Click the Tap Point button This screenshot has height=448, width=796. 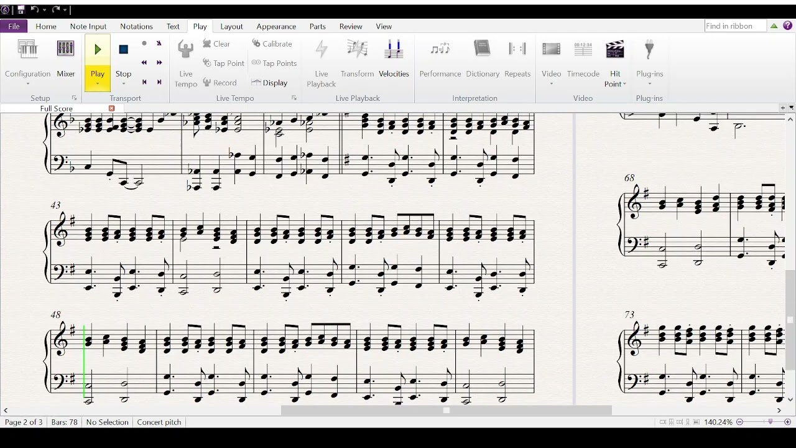(223, 63)
